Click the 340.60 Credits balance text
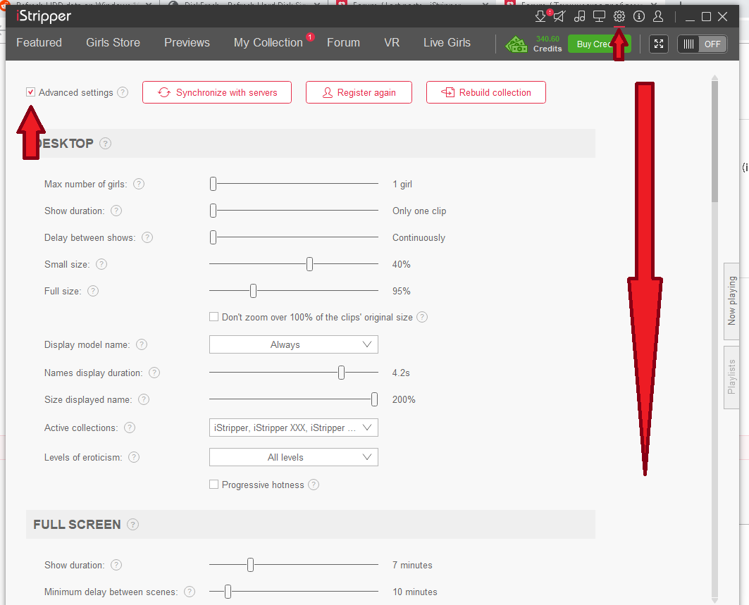749x605 pixels. (547, 44)
